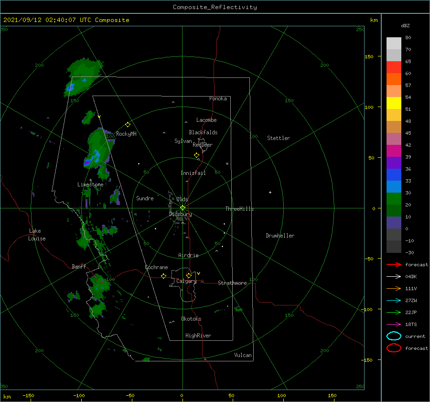This screenshot has width=430, height=402.
Task: Click the Drumheller town label
Action: [280, 236]
